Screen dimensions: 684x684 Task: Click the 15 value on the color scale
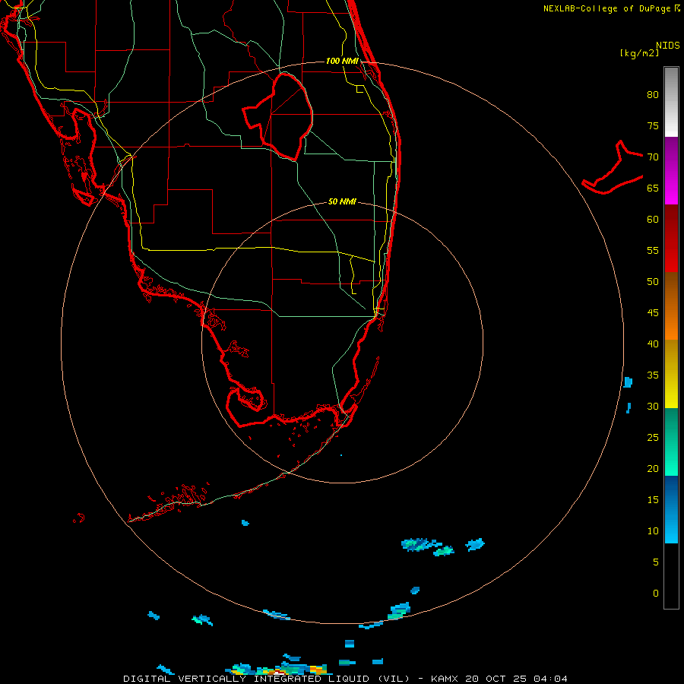coord(653,500)
